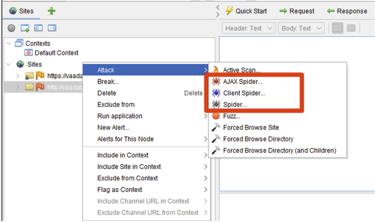Image resolution: width=375 pixels, height=222 pixels.
Task: Start the Client Spider attack
Action: 244,93
